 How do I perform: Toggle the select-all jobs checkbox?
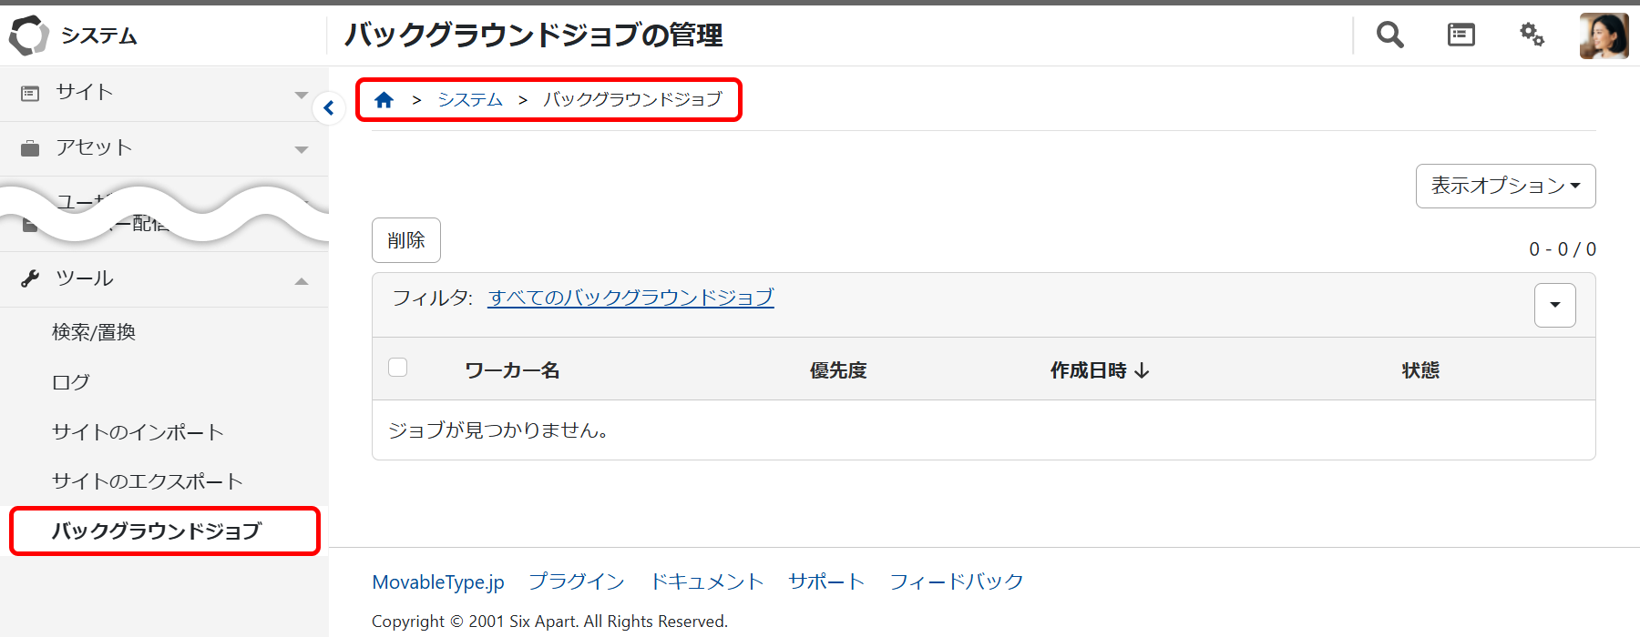pyautogui.click(x=398, y=368)
